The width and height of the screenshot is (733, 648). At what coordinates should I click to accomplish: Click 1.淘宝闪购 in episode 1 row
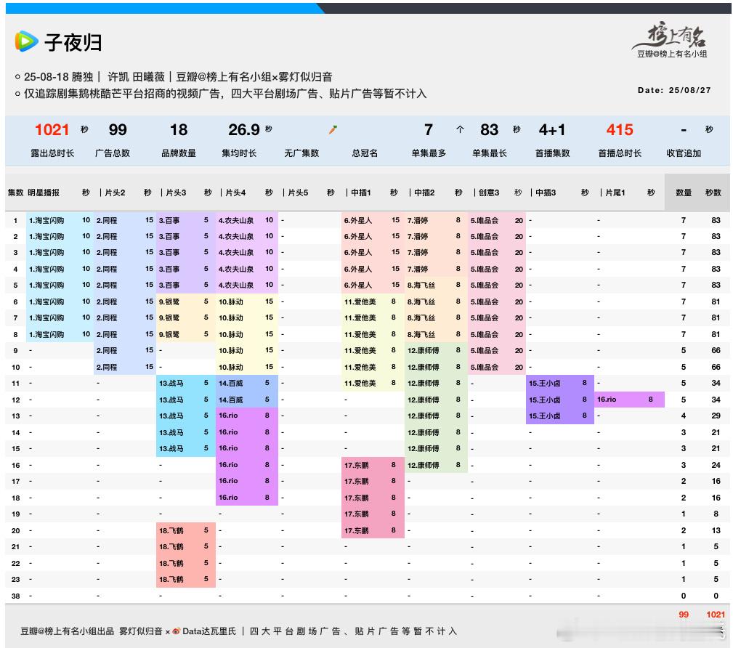[46, 220]
